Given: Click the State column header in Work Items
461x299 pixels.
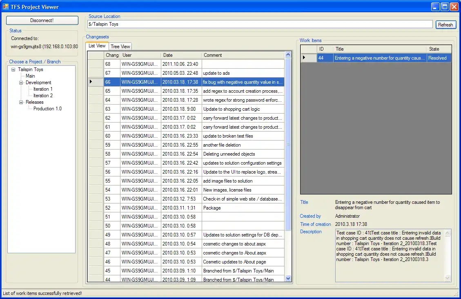Looking at the screenshot, I should (439, 49).
